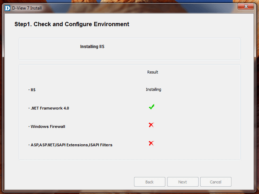The height and width of the screenshot is (194, 259).
Task: Click the Result column header
Action: 153,72
